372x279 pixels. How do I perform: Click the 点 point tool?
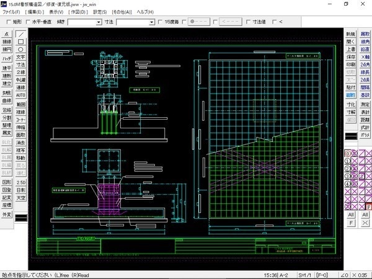(x=7, y=34)
